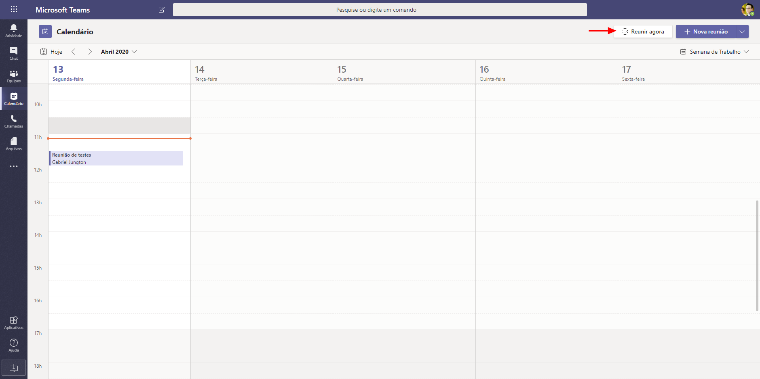The height and width of the screenshot is (379, 760).
Task: Open the app launcher waffle icon
Action: tap(14, 9)
